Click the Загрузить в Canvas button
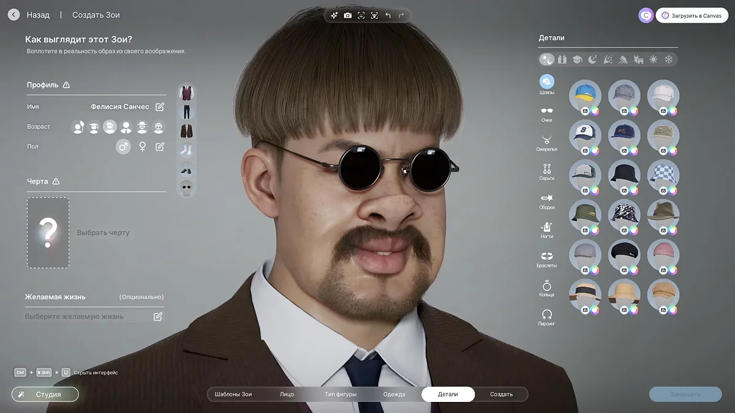The height and width of the screenshot is (413, 735). (693, 16)
